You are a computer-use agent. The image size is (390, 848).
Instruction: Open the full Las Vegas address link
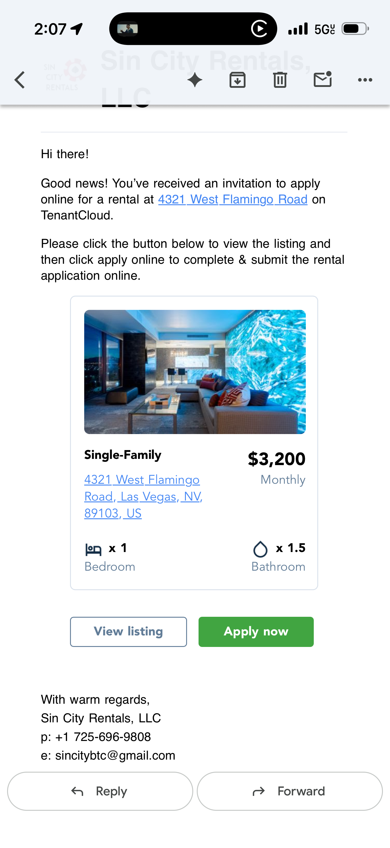143,496
